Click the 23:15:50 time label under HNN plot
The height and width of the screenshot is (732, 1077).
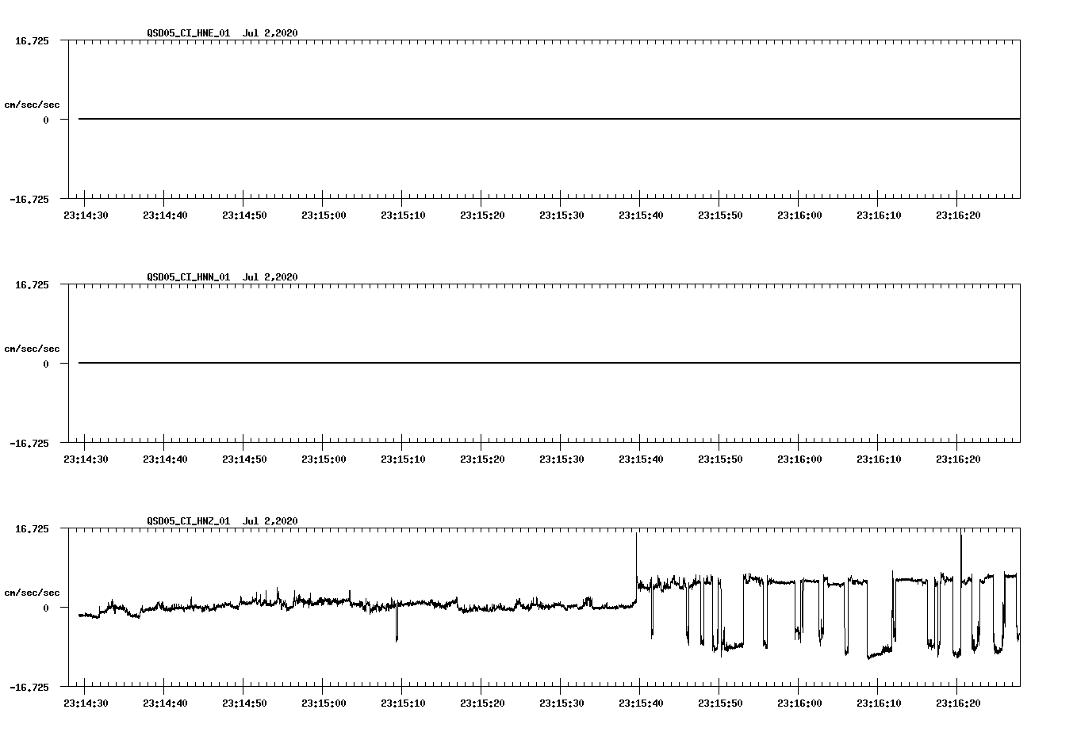point(720,459)
